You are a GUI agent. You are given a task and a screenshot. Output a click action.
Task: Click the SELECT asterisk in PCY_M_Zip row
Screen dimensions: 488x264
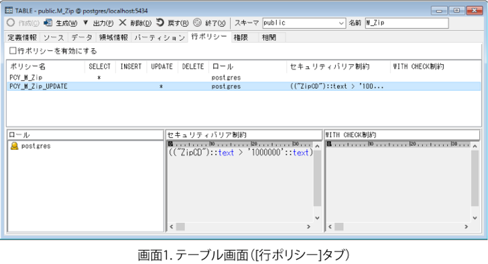point(99,77)
